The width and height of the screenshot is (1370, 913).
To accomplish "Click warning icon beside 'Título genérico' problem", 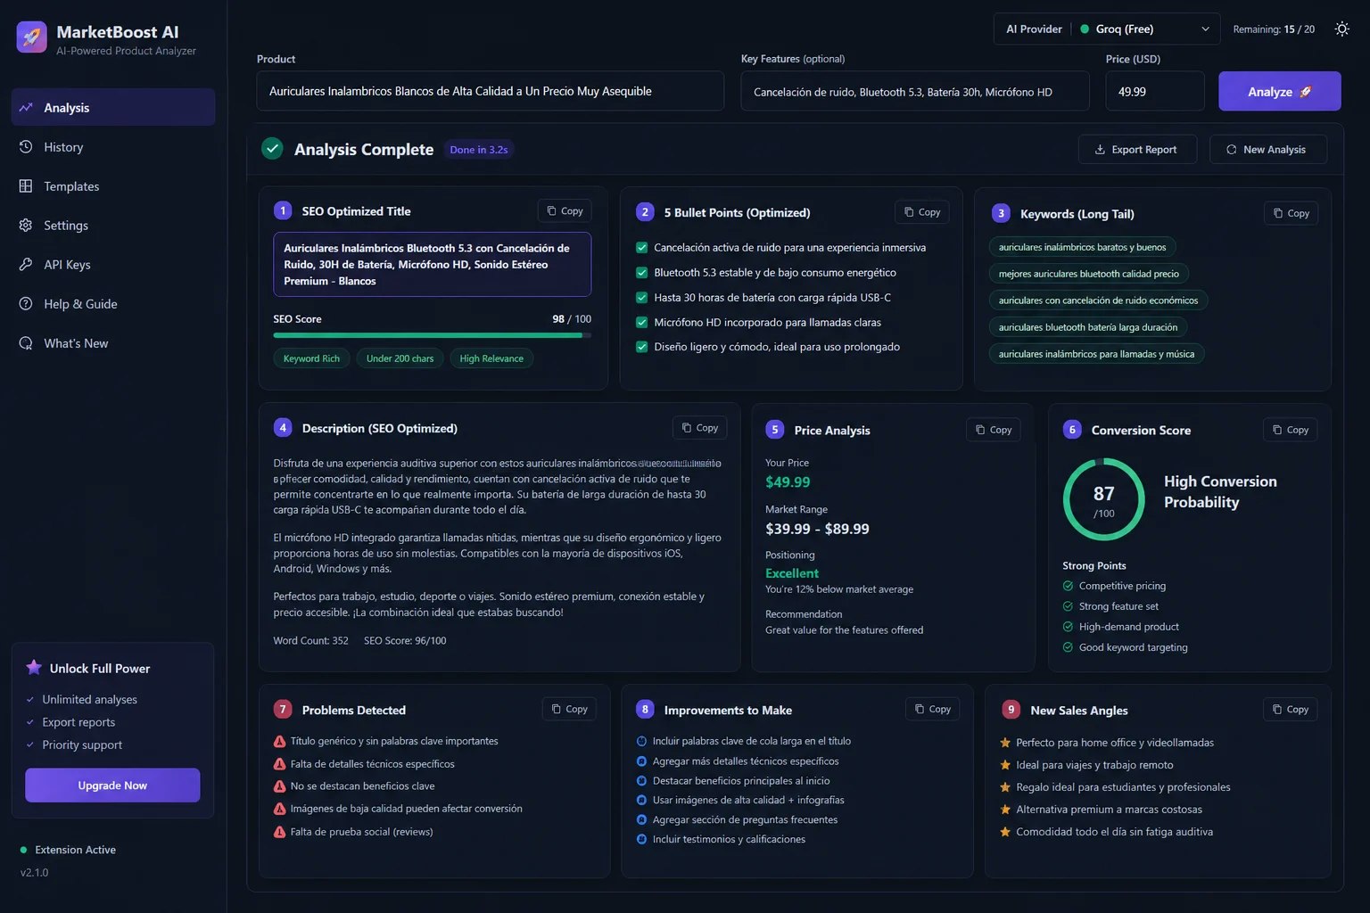I will 280,742.
